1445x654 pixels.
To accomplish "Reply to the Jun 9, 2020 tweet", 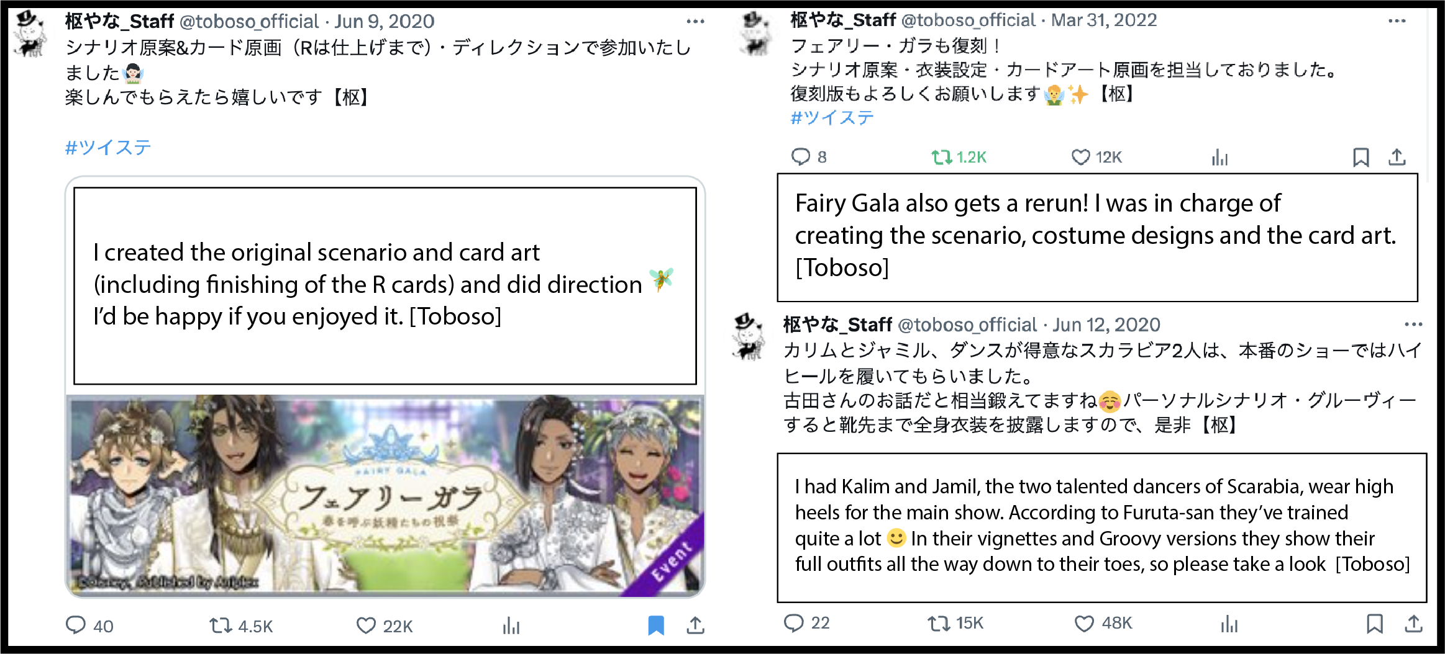I will coord(75,625).
